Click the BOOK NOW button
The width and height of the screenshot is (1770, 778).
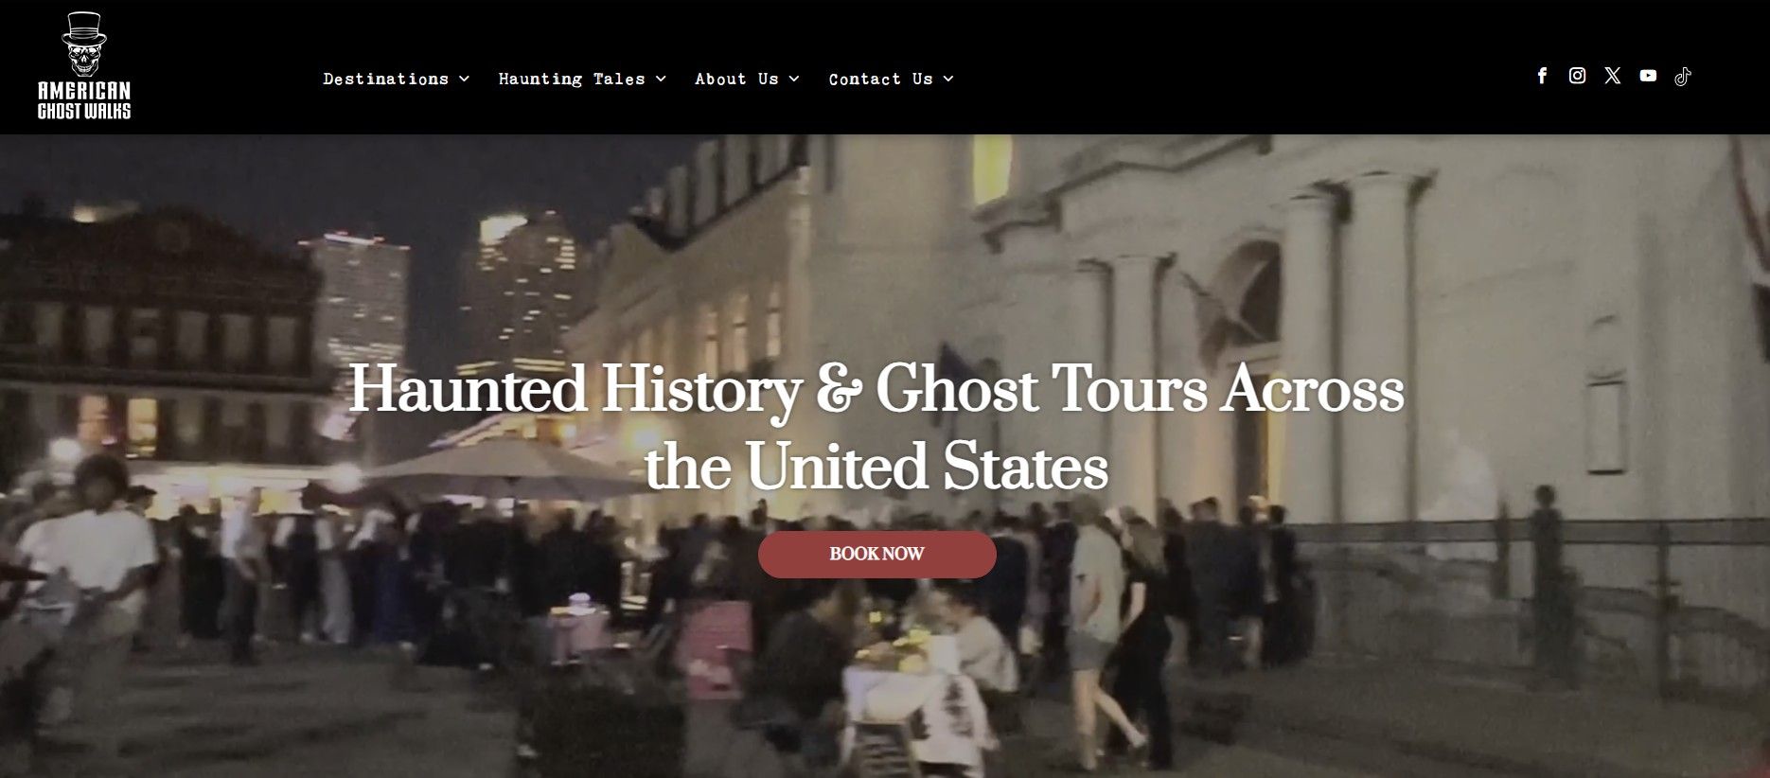tap(876, 555)
